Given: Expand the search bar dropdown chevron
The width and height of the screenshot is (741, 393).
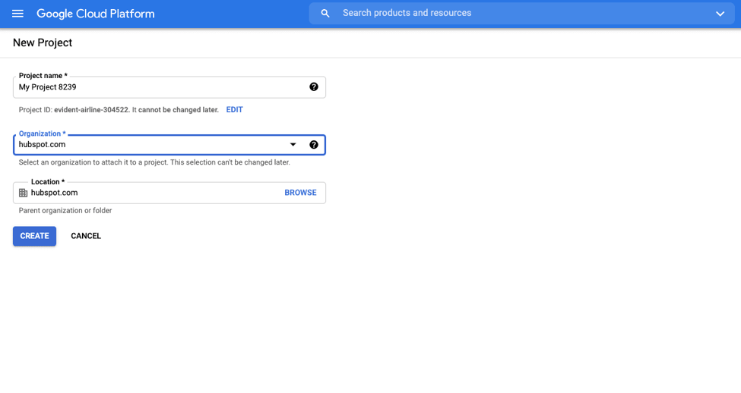Looking at the screenshot, I should pyautogui.click(x=720, y=14).
